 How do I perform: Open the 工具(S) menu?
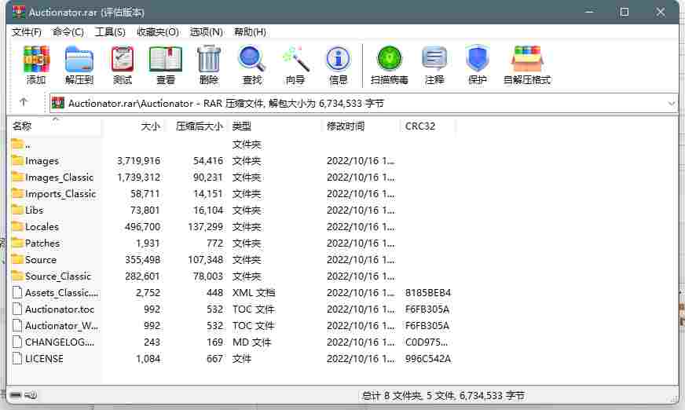coord(110,32)
